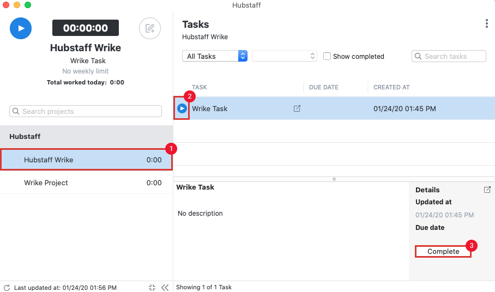Open Wrike Task row external link icon
This screenshot has height=292, width=495.
297,108
